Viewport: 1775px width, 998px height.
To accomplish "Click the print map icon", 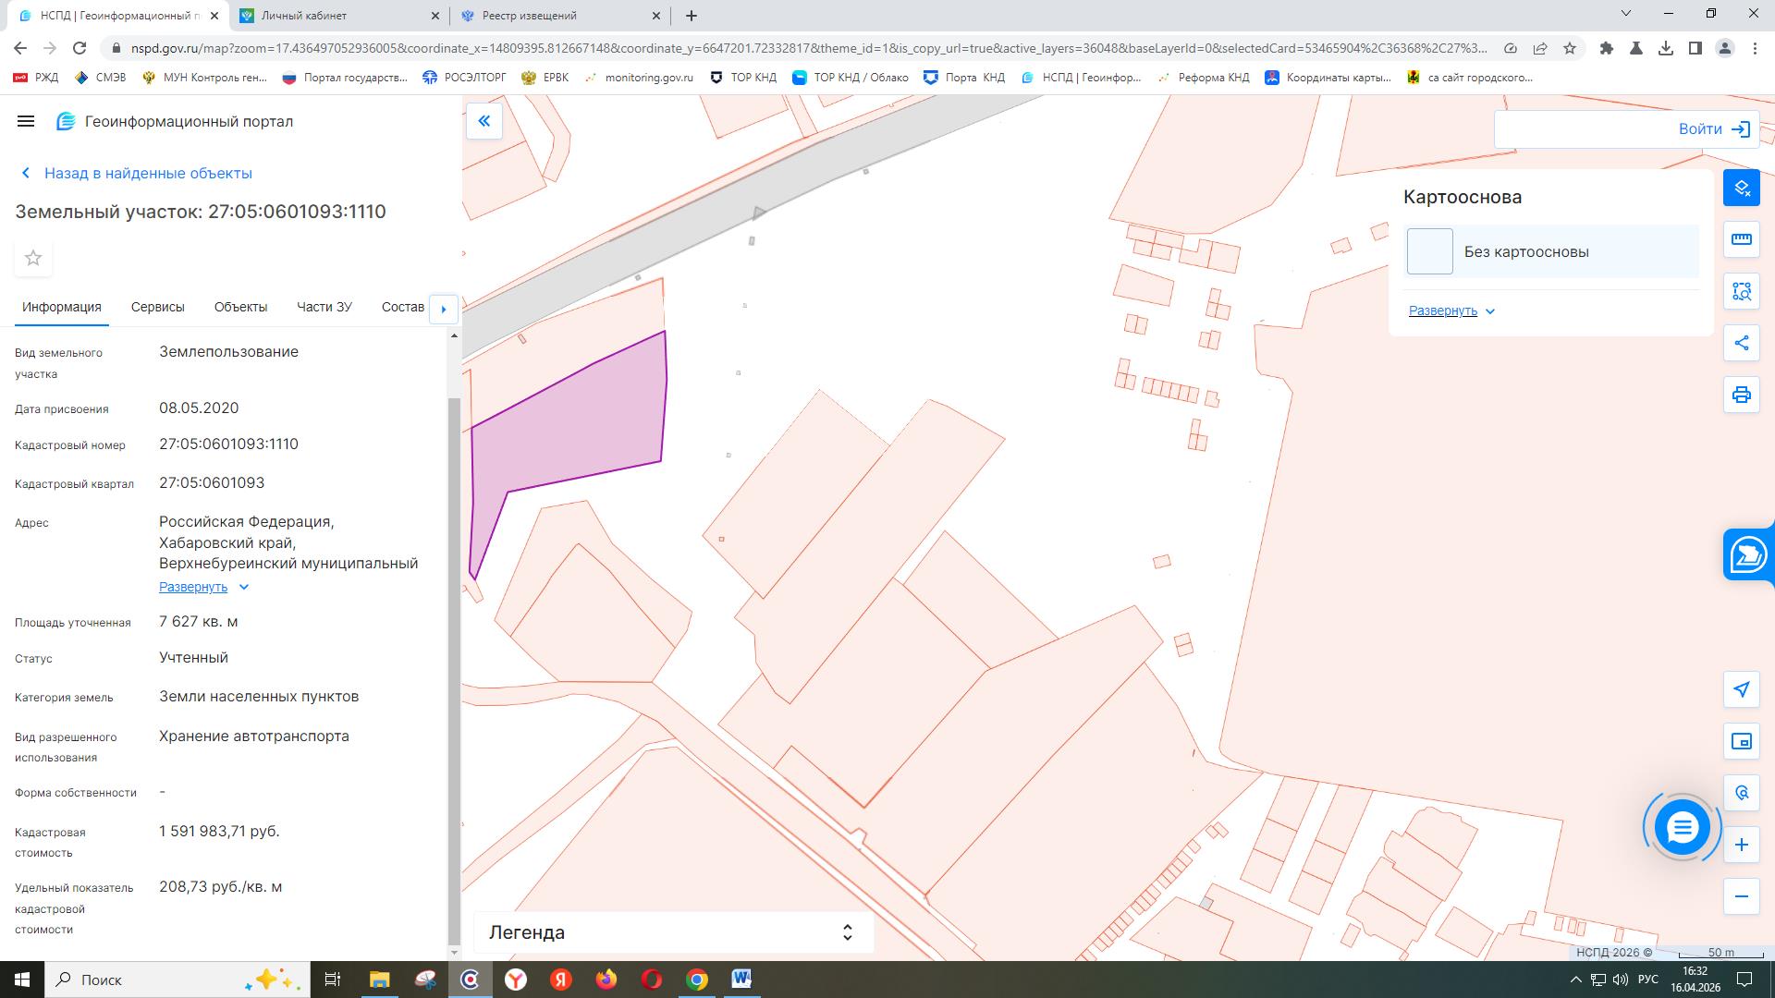I will (1742, 396).
